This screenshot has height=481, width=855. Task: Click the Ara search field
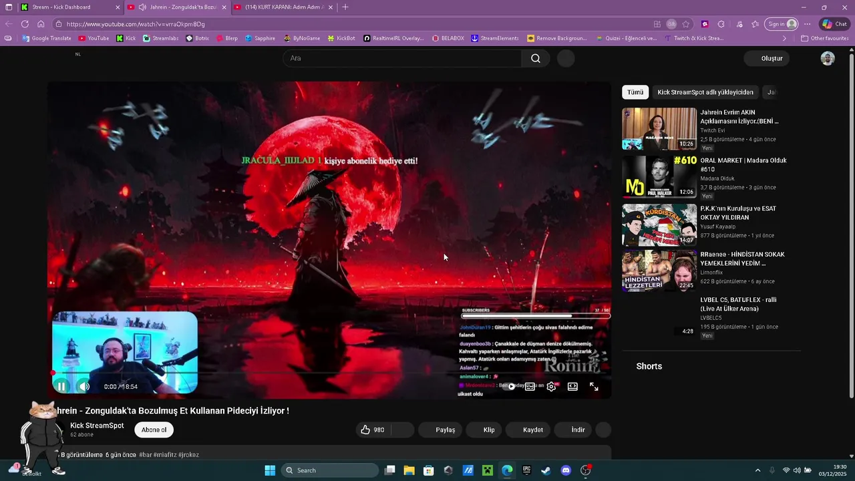point(402,58)
